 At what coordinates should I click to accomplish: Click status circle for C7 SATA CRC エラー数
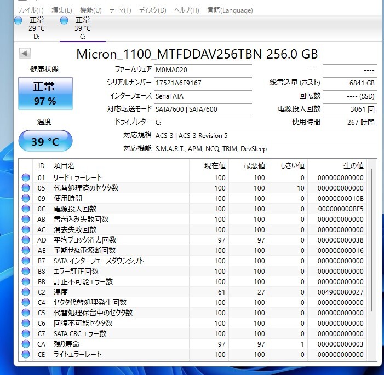coord(26,333)
